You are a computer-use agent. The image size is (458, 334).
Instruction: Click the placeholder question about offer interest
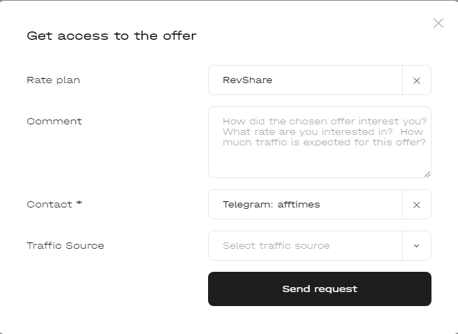[x=324, y=121]
